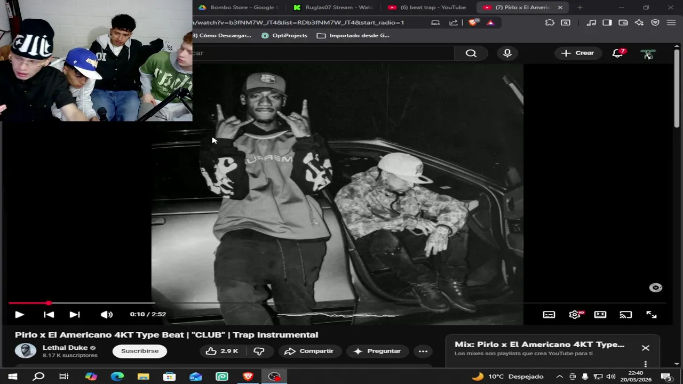Open the media control music note icon
This screenshot has height=384, width=683.
click(591, 22)
